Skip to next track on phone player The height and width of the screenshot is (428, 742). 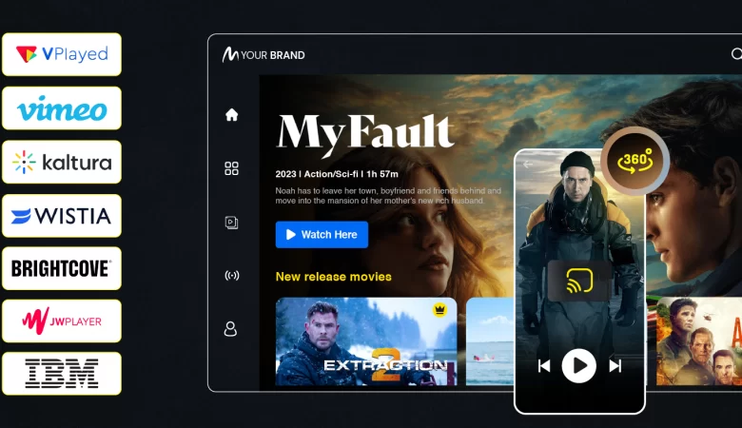[x=615, y=365]
